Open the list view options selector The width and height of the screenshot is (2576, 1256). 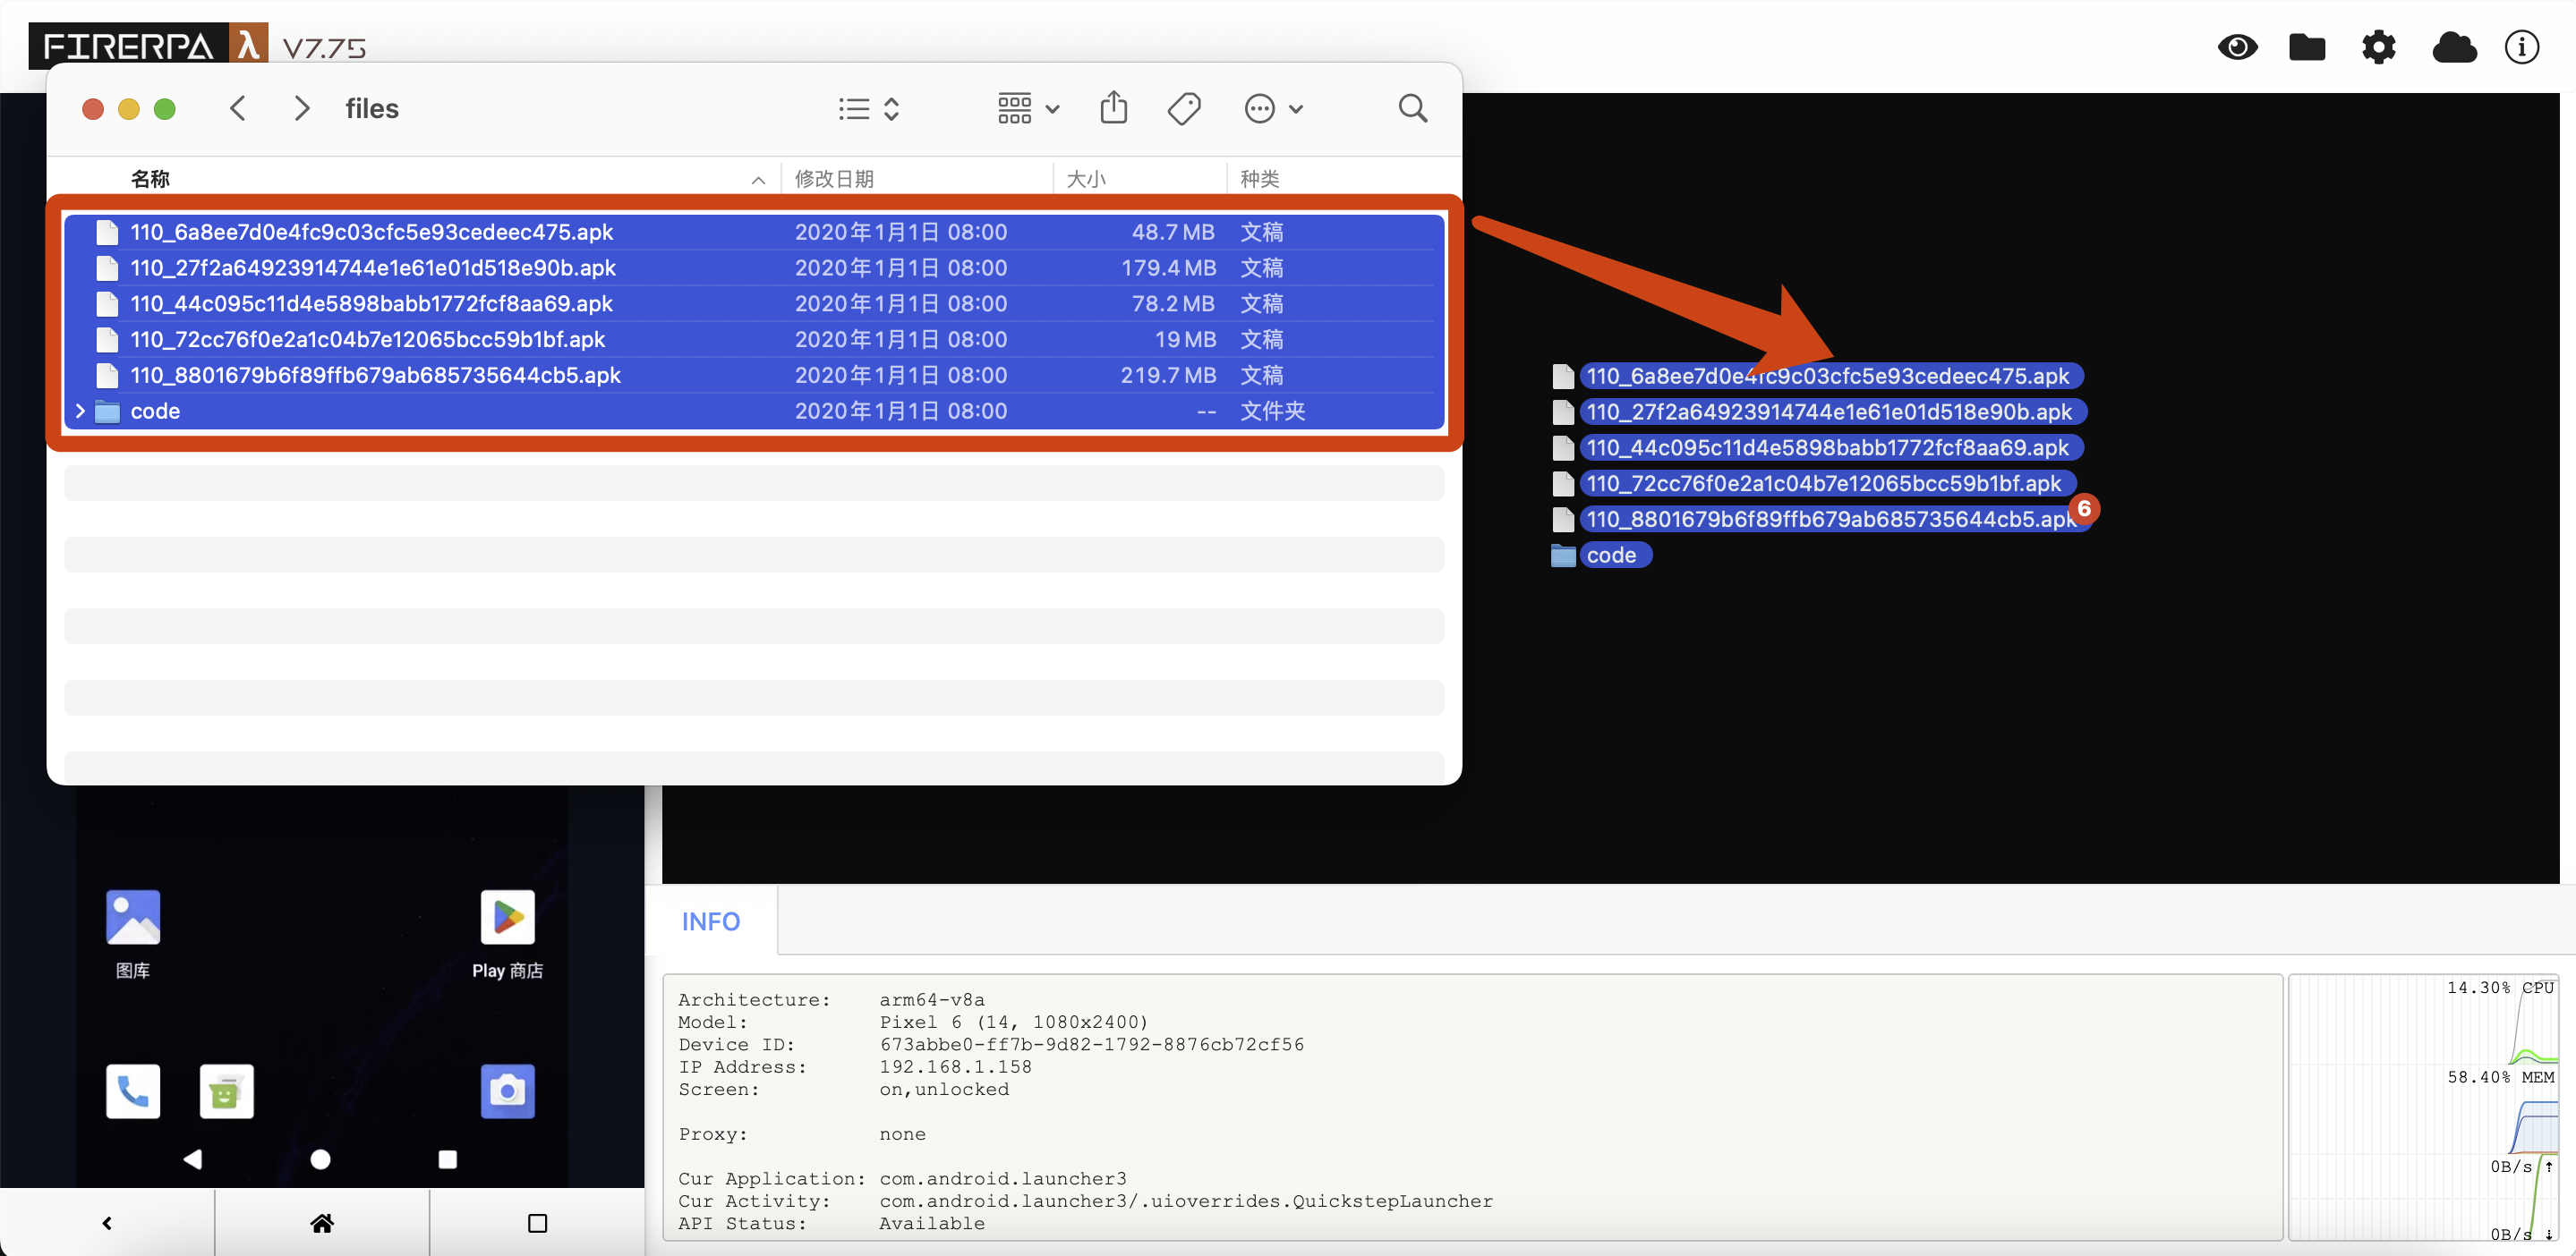click(869, 108)
